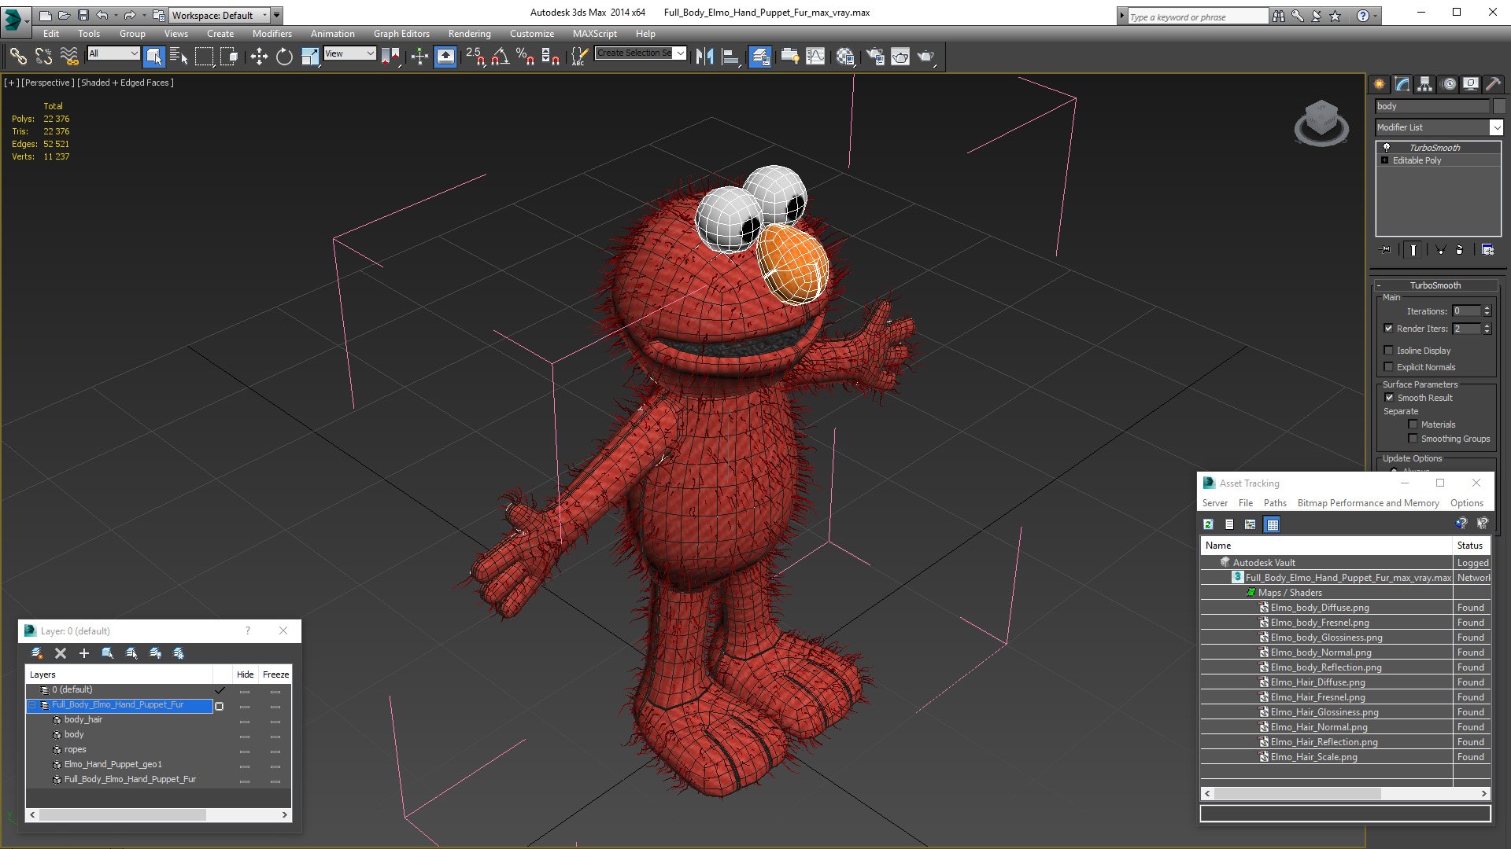
Task: Click the Shaded + Edged Faces label
Action: (x=125, y=83)
